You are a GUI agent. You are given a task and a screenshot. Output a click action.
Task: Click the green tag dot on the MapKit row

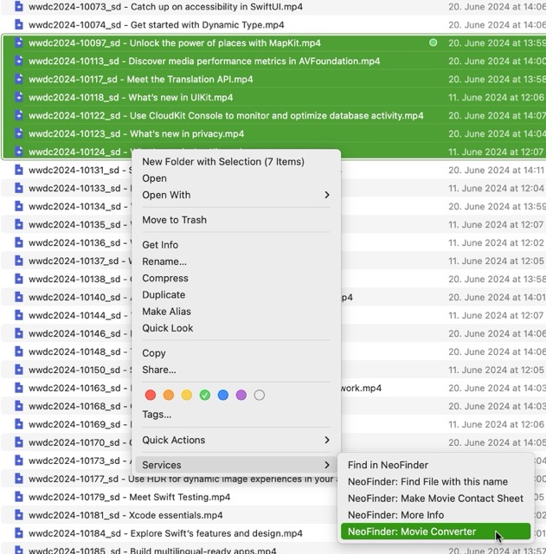[433, 42]
